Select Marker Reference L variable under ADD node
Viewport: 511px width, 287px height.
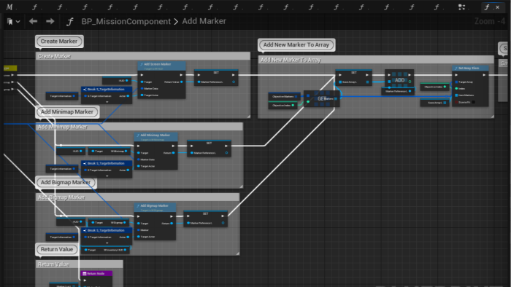pyautogui.click(x=398, y=91)
